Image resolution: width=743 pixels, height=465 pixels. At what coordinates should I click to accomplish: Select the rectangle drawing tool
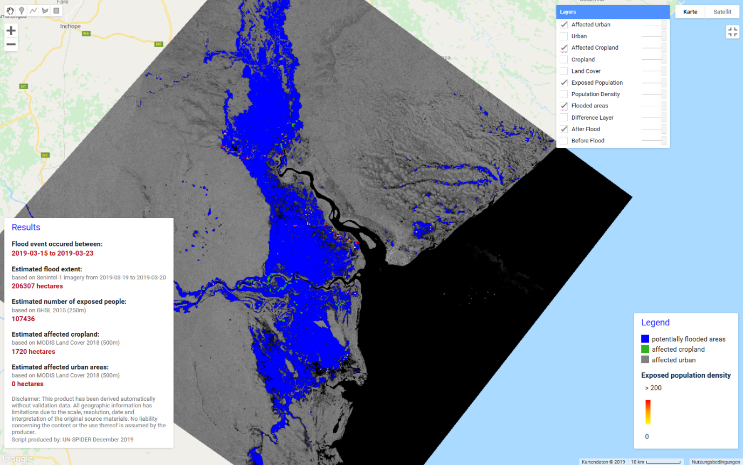[x=56, y=10]
